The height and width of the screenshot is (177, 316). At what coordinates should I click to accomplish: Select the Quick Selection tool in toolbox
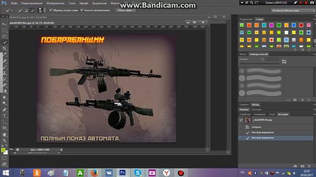pos(4,42)
